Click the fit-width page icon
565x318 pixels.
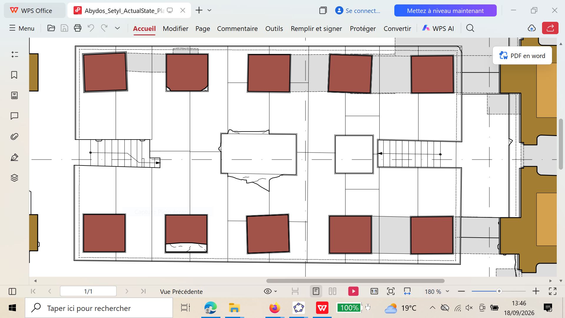[x=407, y=291]
